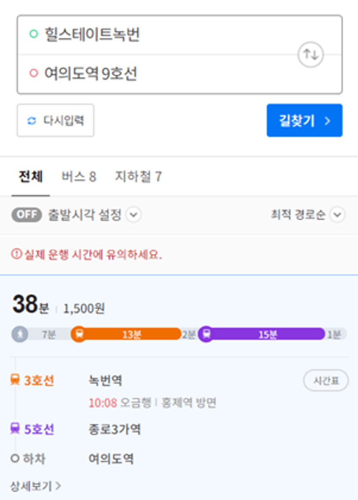358x500 pixels.
Task: Click the blue 길찾기 button
Action: point(305,121)
